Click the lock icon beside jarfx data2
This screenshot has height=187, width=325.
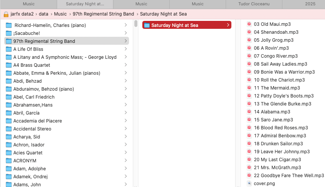6,14
